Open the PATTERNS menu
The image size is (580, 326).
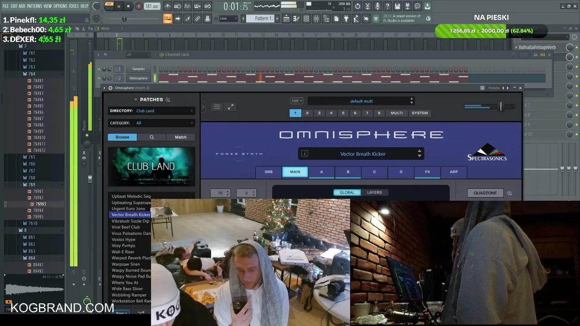[34, 6]
